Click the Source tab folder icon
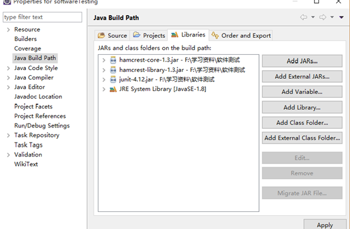 click(x=101, y=35)
